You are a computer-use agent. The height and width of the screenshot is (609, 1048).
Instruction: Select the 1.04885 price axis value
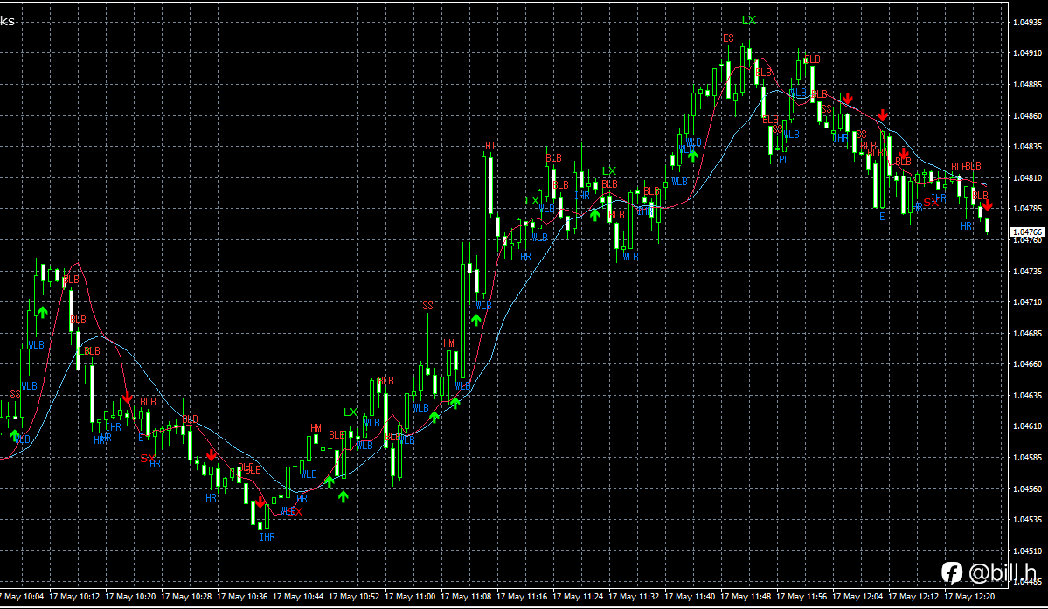tap(1028, 85)
